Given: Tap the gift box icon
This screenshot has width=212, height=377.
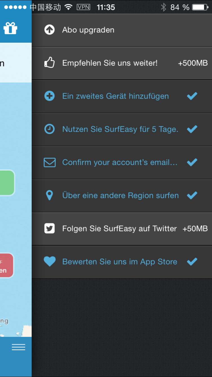Looking at the screenshot, I should pyautogui.click(x=10, y=28).
